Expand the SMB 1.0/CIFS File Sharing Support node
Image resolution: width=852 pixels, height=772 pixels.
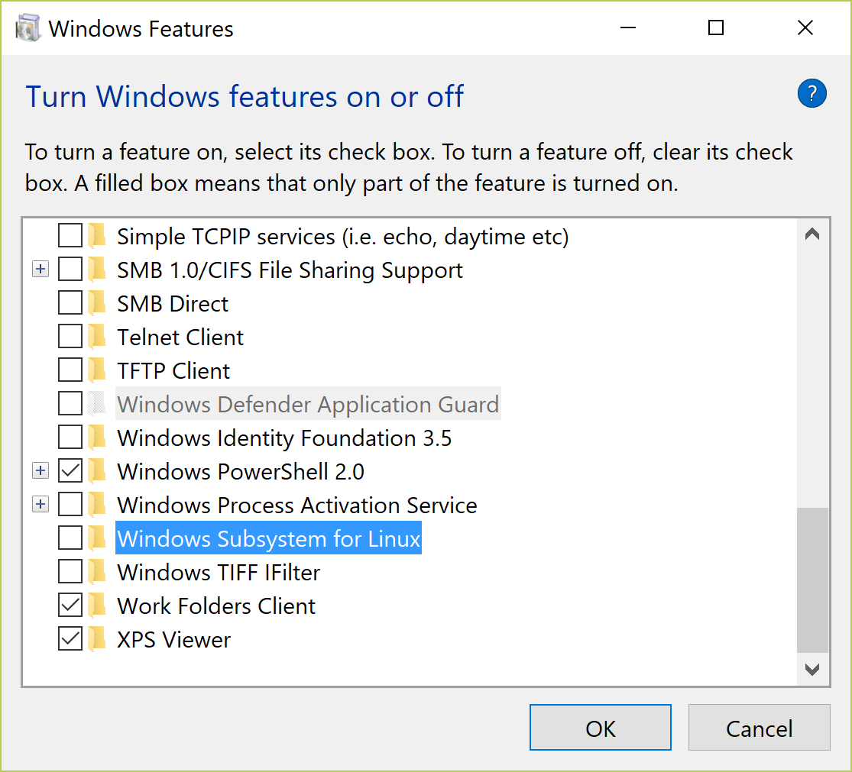point(40,270)
